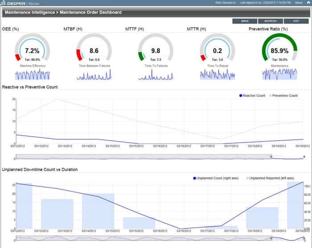Open the Machine Efficiency sparkline chart
Image resolution: width=312 pixels, height=248 pixels.
tap(33, 75)
